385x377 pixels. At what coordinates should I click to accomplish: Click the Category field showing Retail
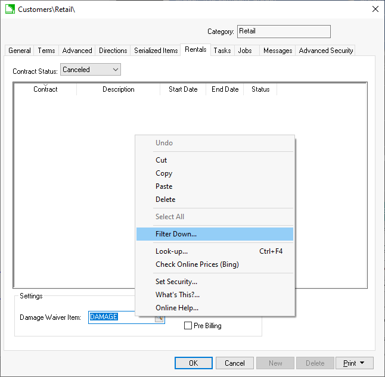[x=284, y=32]
